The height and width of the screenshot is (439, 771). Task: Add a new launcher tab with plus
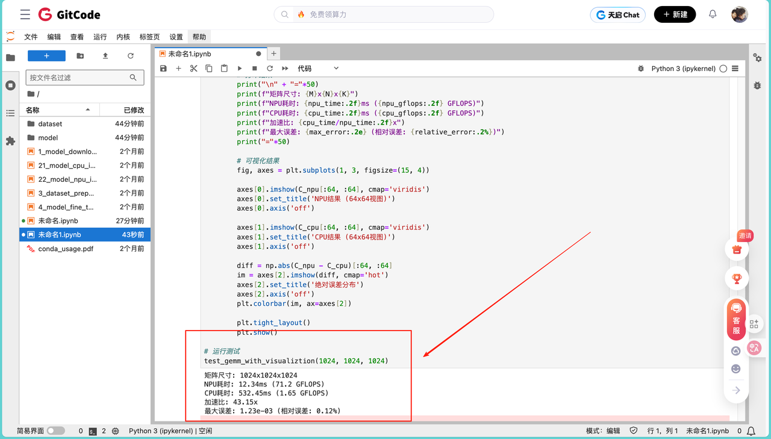273,54
